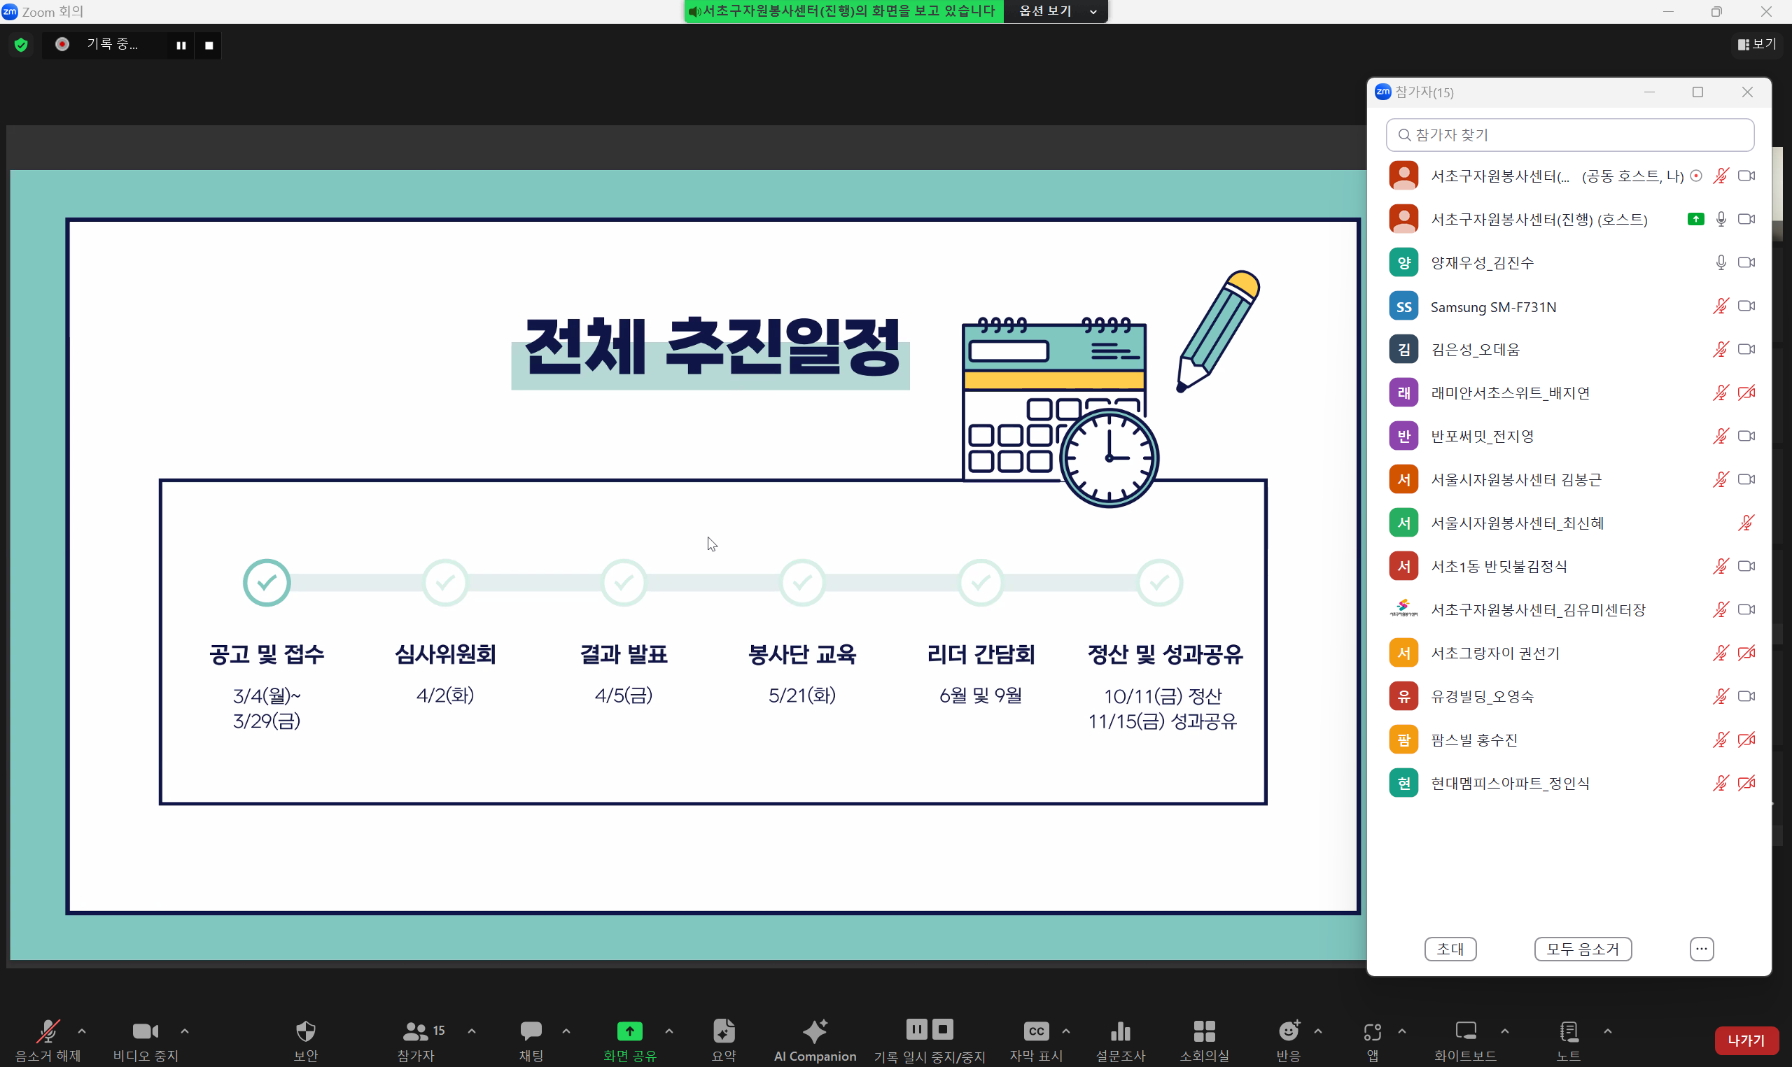Open the Security (보안) shield icon
1792x1067 pixels.
(x=306, y=1032)
